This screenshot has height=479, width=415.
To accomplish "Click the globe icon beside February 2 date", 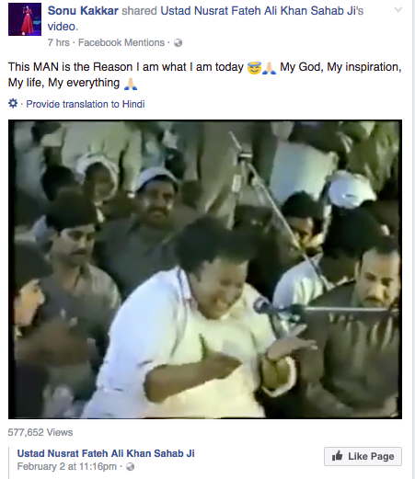I will (x=131, y=467).
